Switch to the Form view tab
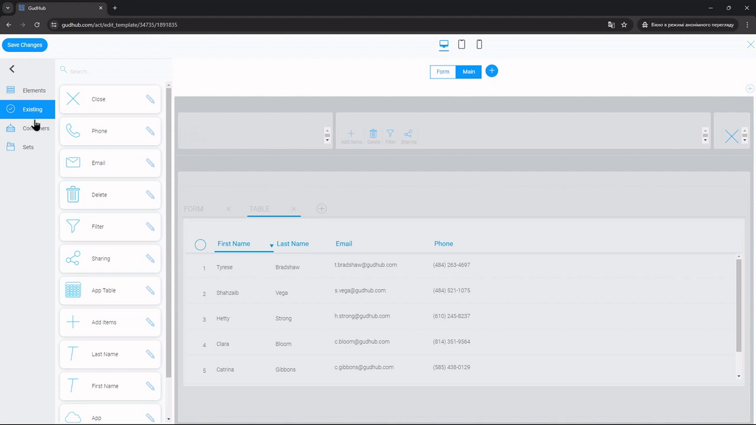 443,72
